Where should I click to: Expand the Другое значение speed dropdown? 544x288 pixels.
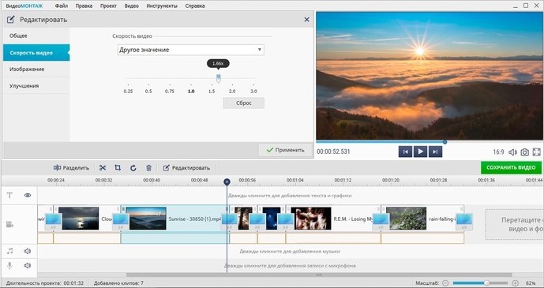[x=190, y=50]
